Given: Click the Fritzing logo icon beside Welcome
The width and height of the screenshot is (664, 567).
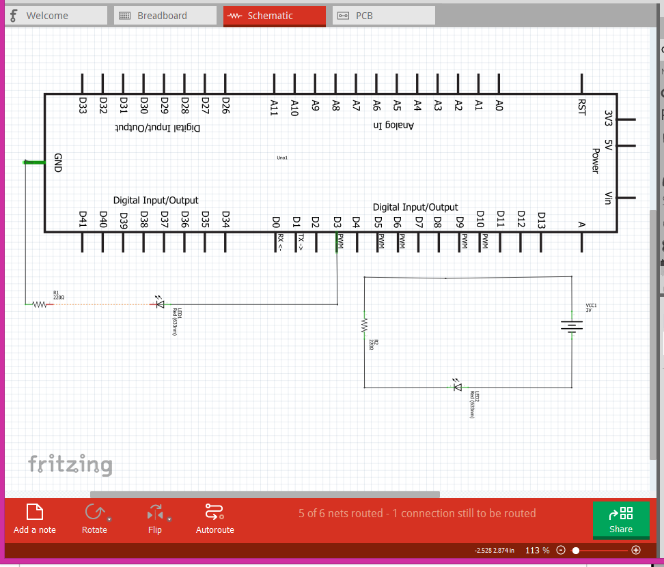Looking at the screenshot, I should pyautogui.click(x=12, y=14).
